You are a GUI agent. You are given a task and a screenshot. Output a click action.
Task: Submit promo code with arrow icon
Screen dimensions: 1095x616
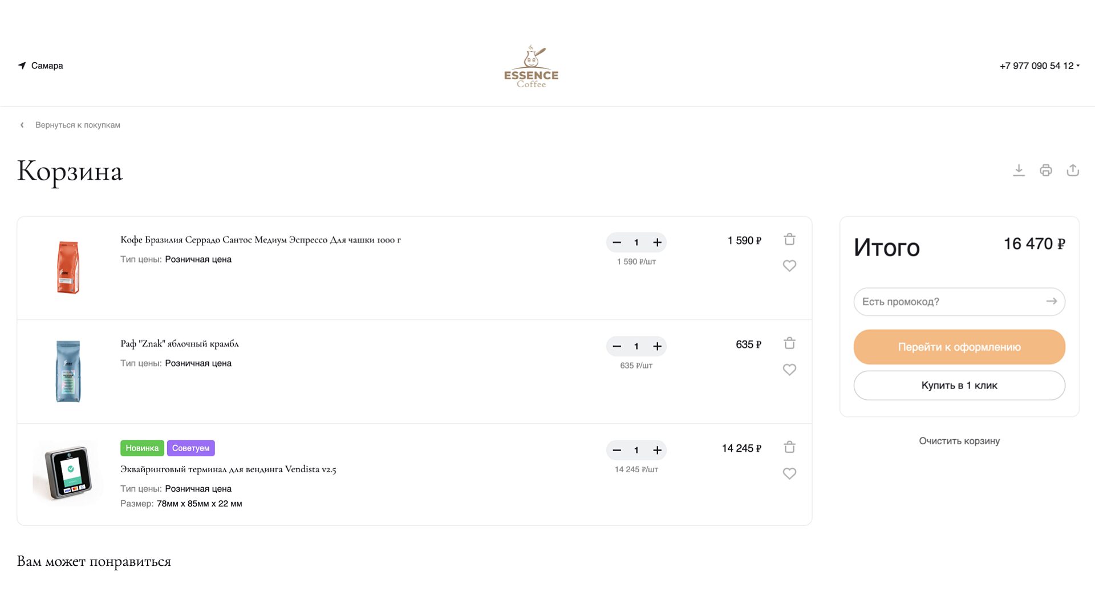[1052, 301]
